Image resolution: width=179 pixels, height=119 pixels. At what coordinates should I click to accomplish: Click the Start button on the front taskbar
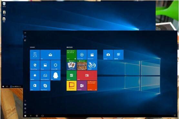coord(25,116)
